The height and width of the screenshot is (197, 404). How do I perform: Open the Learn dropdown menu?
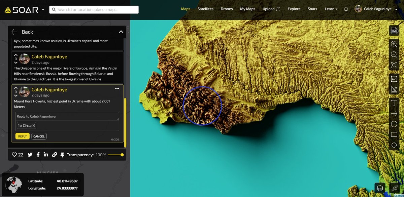331,9
